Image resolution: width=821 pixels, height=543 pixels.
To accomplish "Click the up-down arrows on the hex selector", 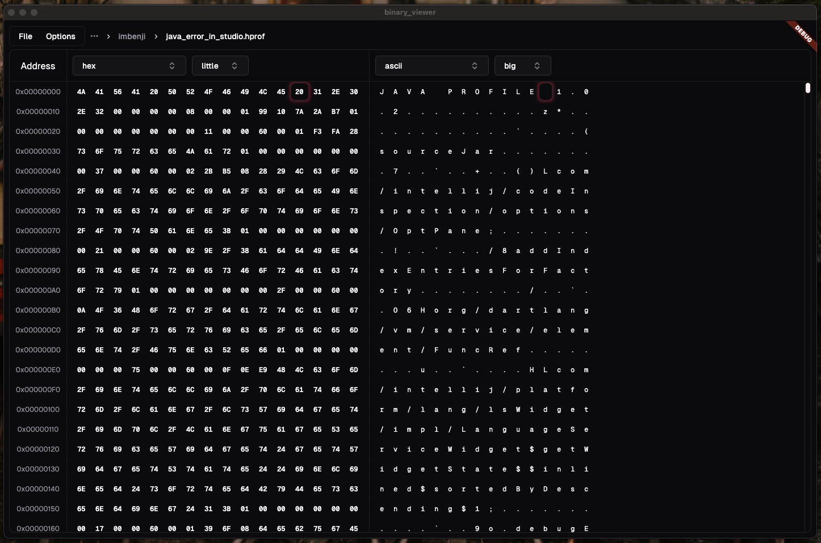I will tap(172, 65).
